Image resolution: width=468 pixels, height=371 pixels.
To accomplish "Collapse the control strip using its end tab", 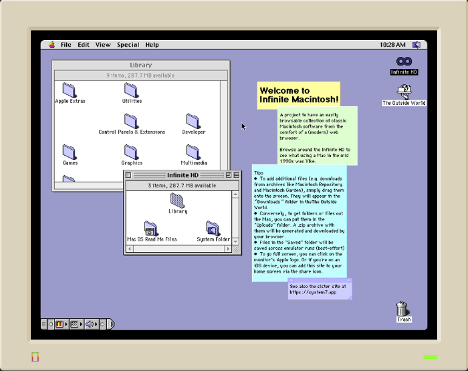I will click(x=110, y=324).
